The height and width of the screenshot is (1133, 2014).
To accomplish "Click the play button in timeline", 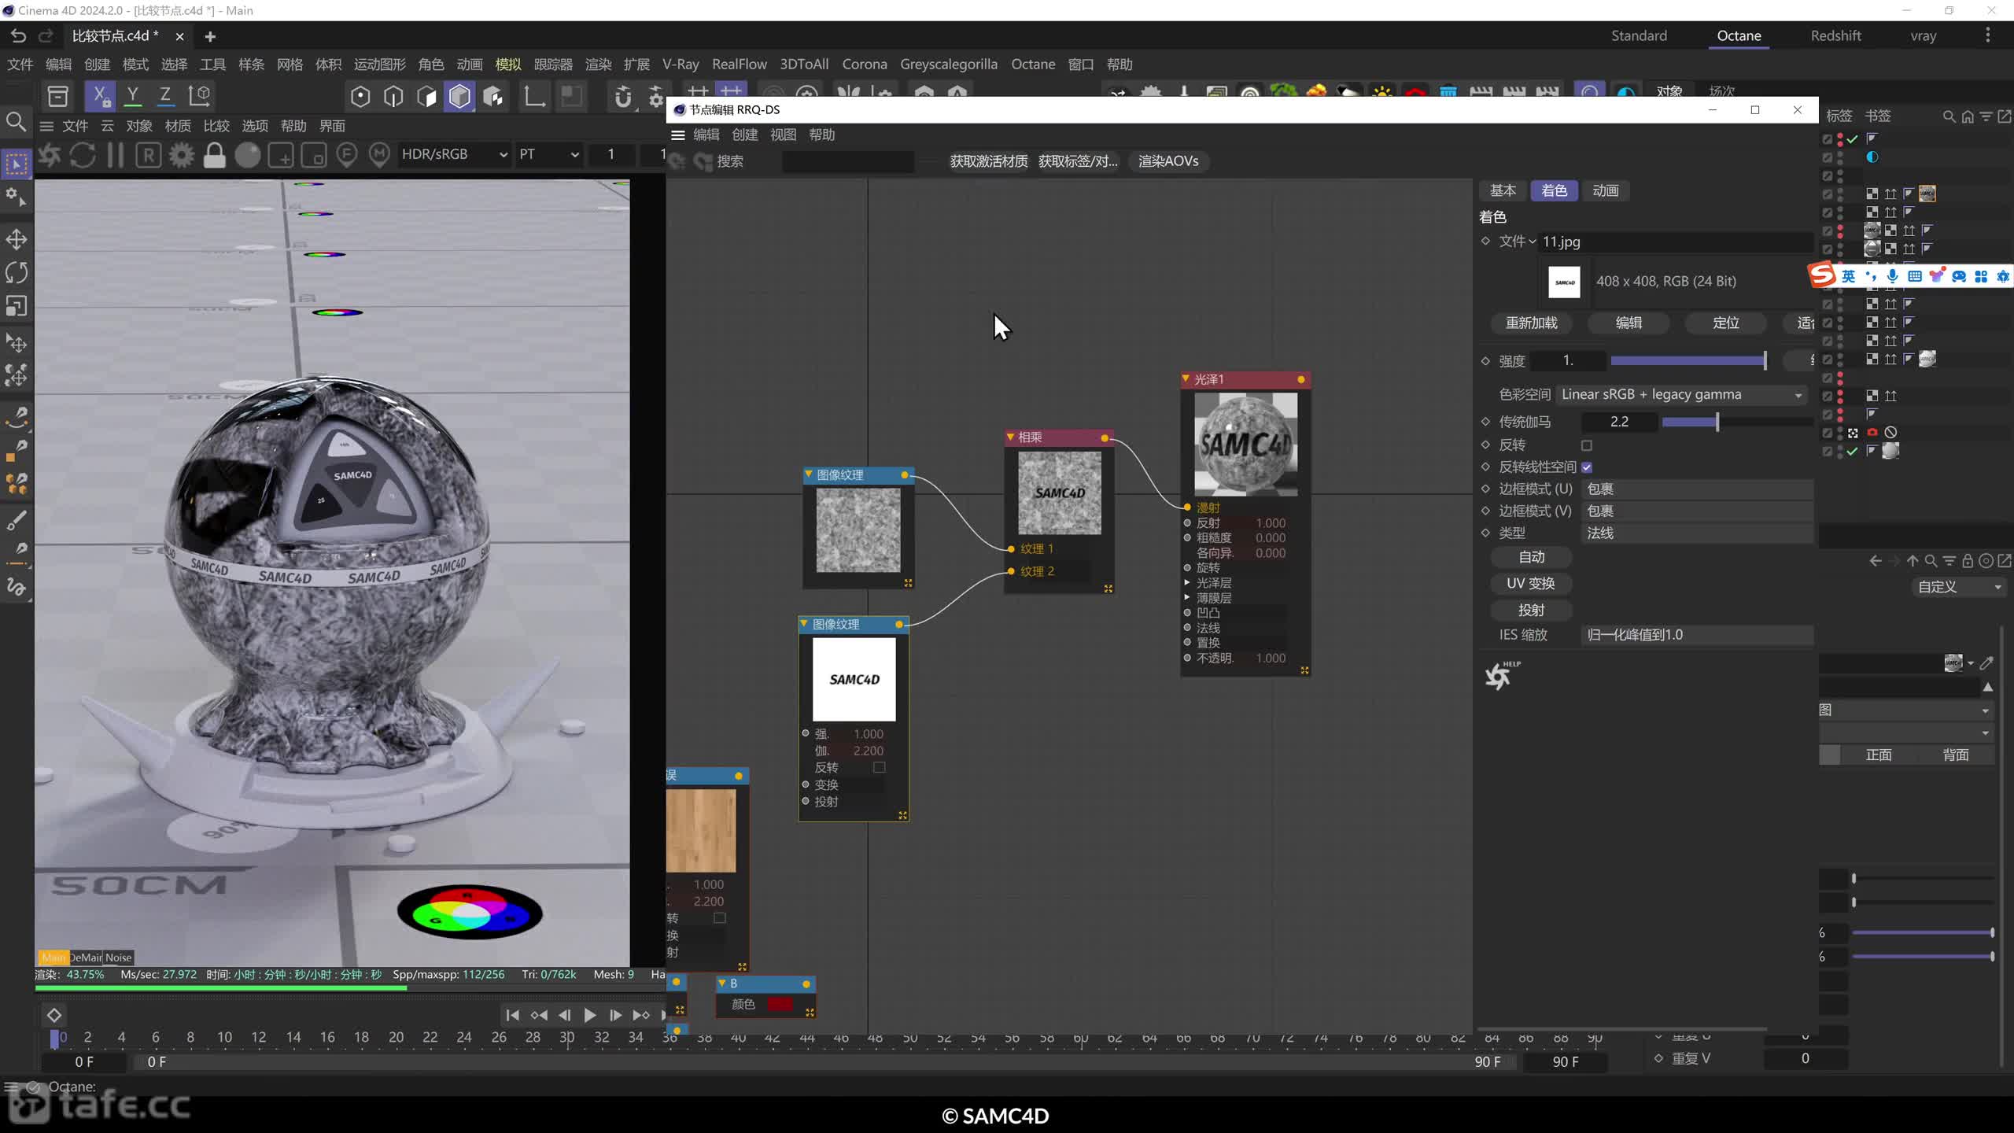I will [x=589, y=1016].
